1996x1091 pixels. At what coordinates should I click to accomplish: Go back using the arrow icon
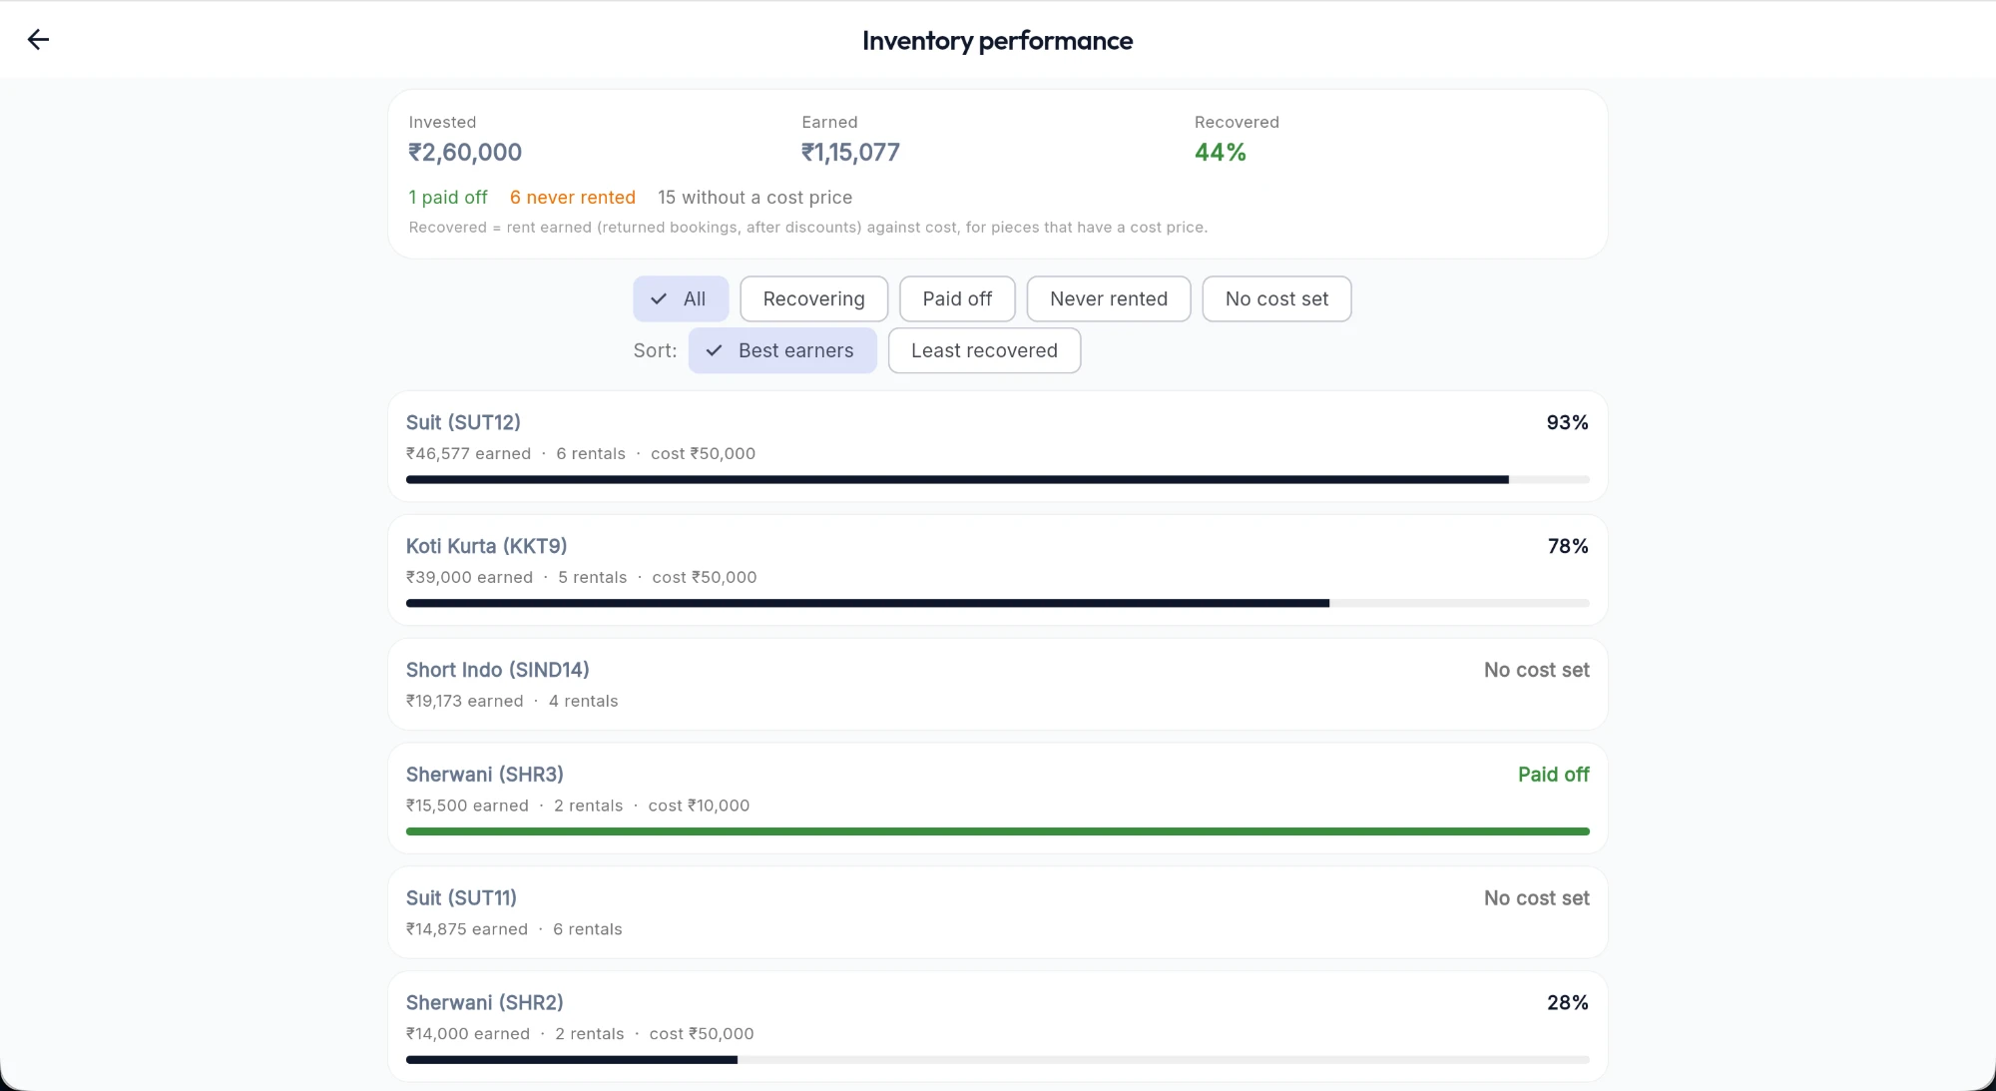(38, 40)
